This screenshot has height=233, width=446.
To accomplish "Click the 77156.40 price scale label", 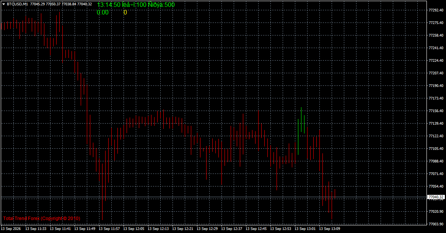I will coord(436,111).
